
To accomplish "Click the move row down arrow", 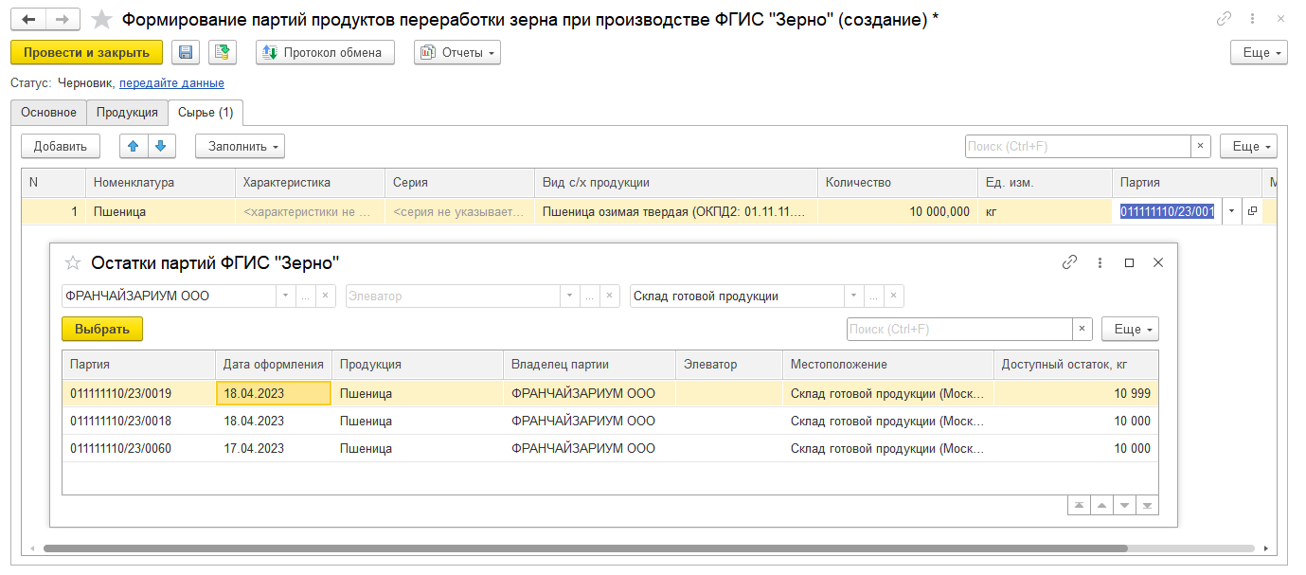I will [161, 146].
